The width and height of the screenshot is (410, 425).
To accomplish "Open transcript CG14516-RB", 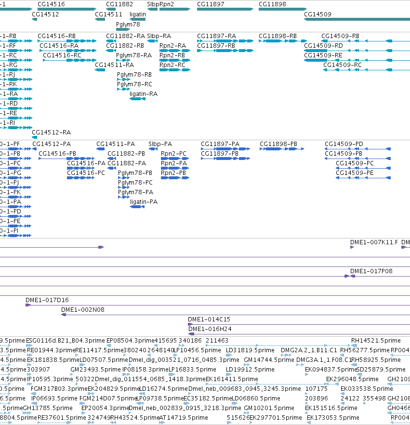I will [57, 36].
